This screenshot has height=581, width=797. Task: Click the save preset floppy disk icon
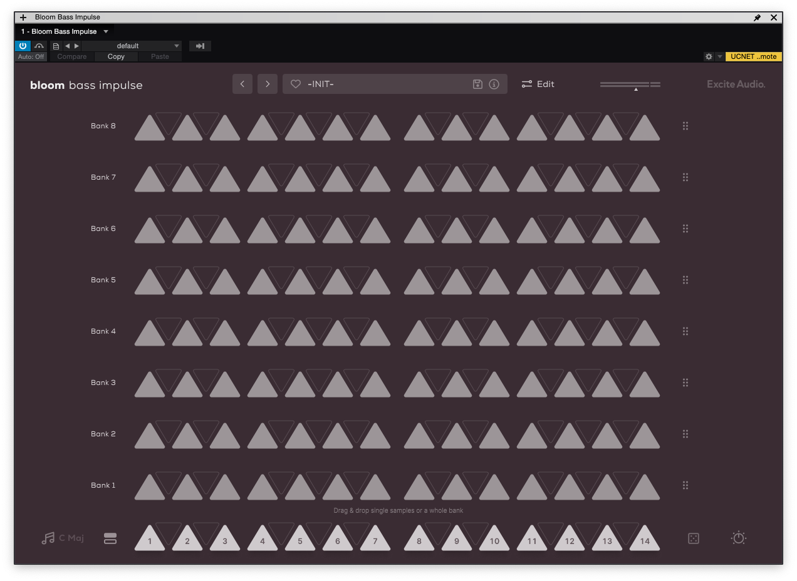click(477, 84)
